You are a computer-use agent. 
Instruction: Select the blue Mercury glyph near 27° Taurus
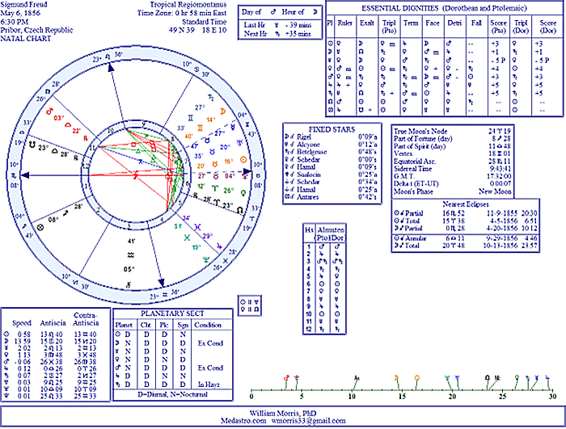coord(234,127)
